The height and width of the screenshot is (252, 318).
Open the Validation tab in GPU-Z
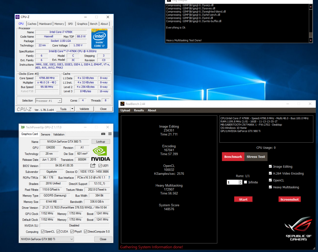(59, 134)
